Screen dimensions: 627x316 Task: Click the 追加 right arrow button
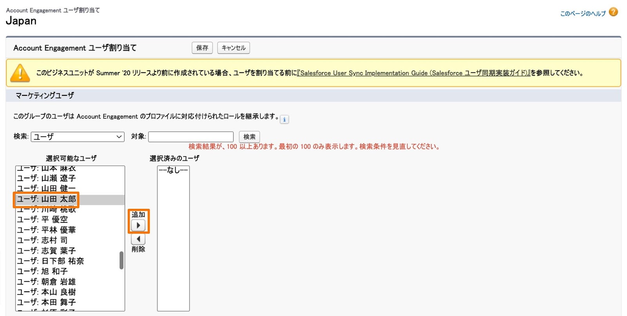tap(138, 225)
